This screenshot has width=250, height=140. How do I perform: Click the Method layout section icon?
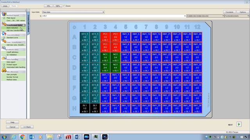tap(4, 14)
